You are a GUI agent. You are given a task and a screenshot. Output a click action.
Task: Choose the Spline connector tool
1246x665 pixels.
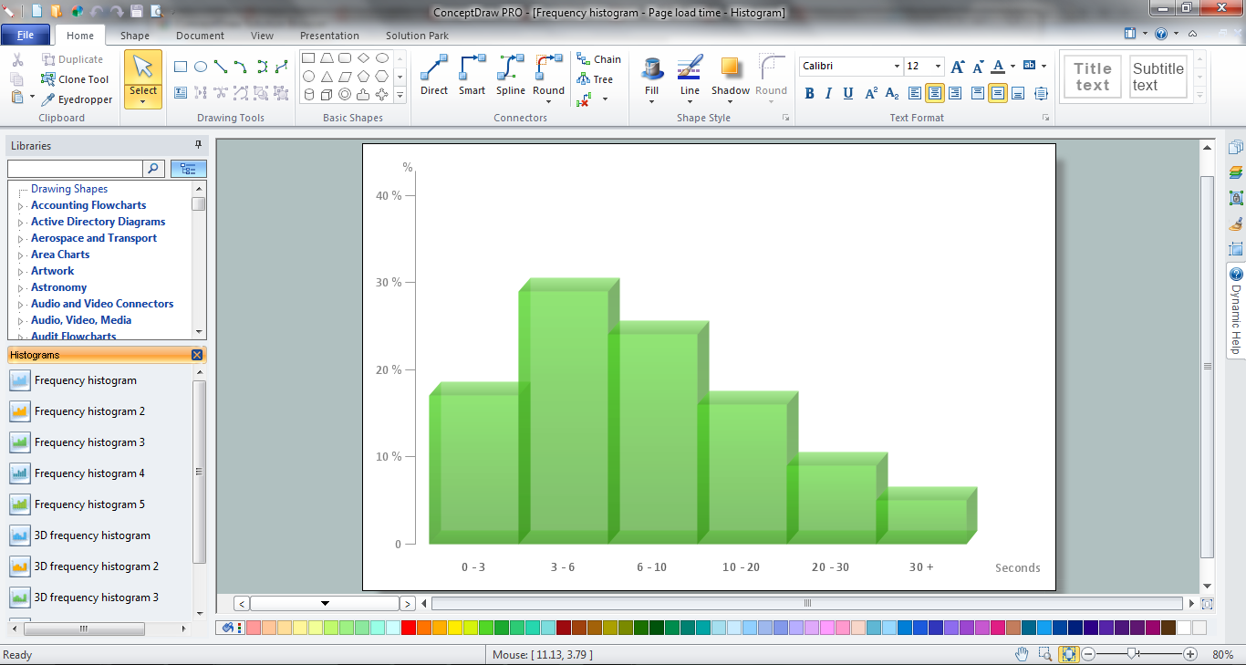pyautogui.click(x=510, y=75)
